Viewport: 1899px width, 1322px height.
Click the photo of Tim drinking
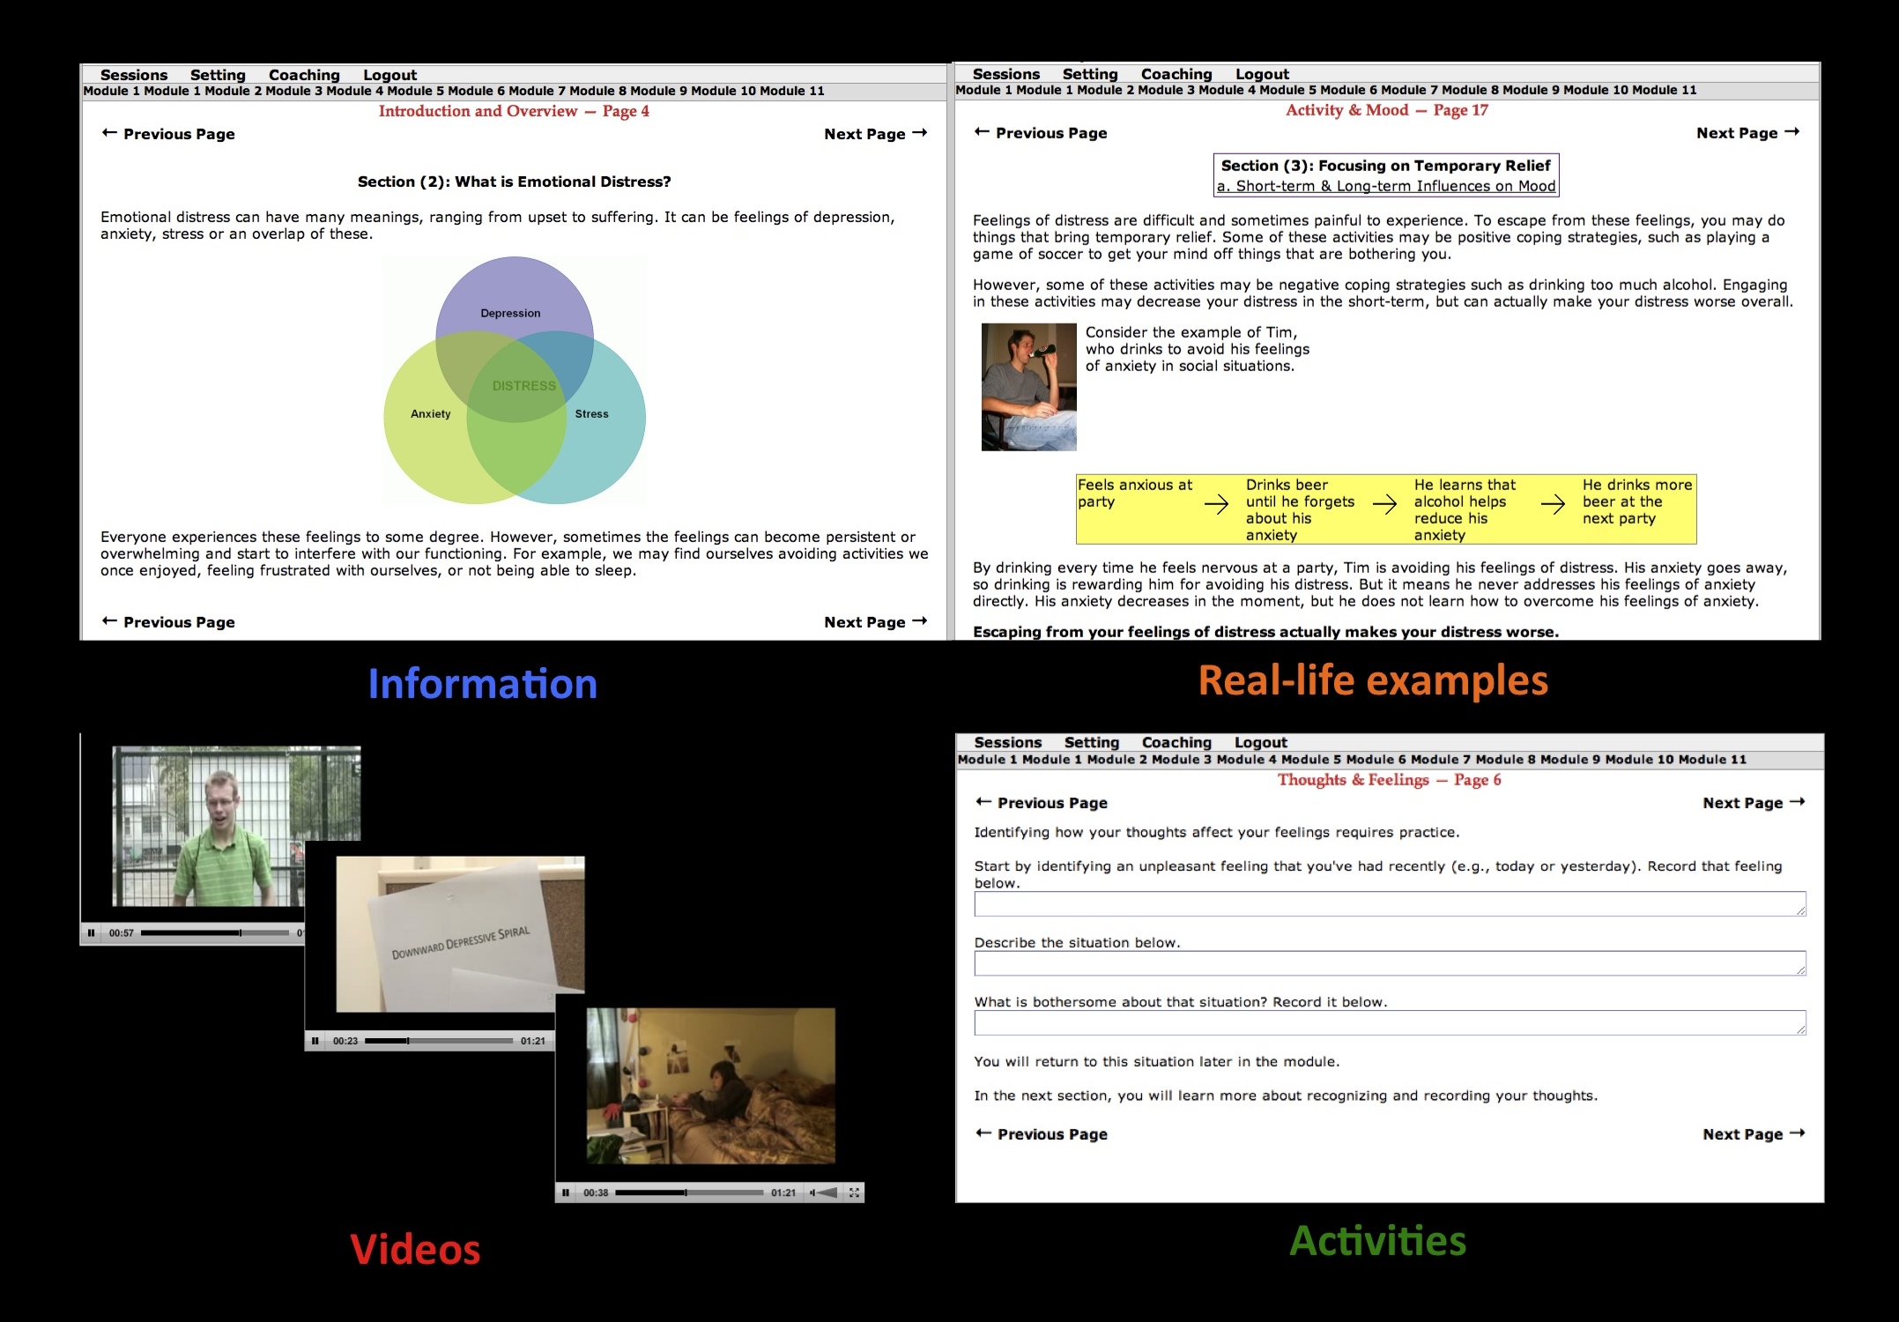pyautogui.click(x=1028, y=387)
